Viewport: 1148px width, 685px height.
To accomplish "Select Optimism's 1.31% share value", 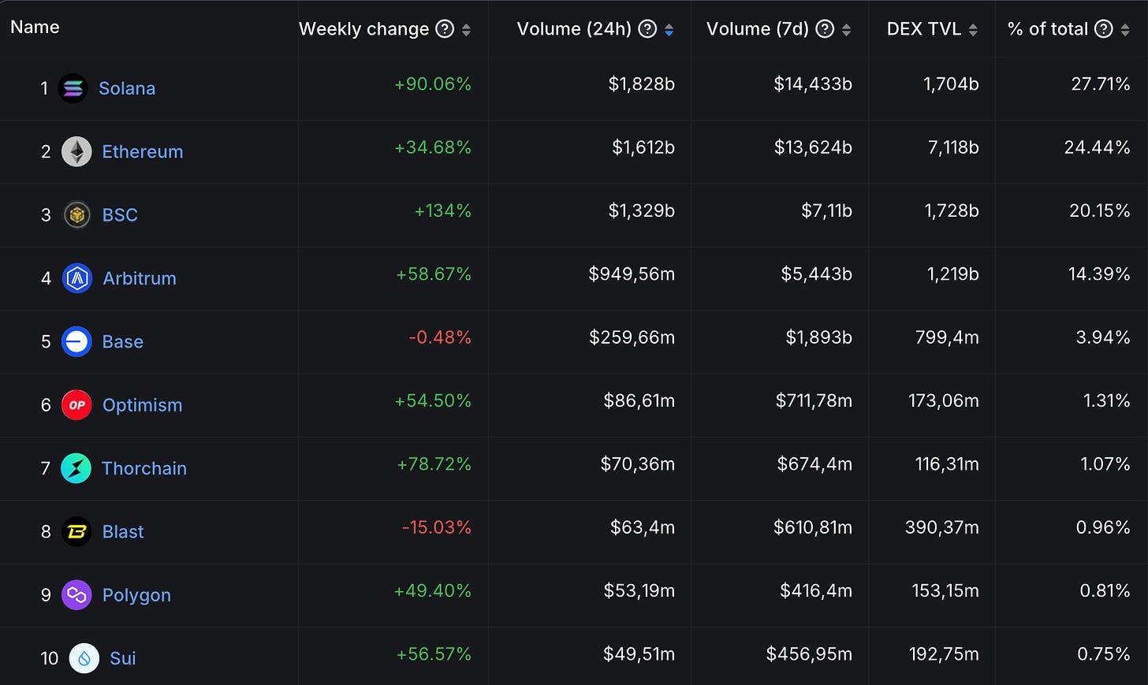I will pyautogui.click(x=1107, y=401).
